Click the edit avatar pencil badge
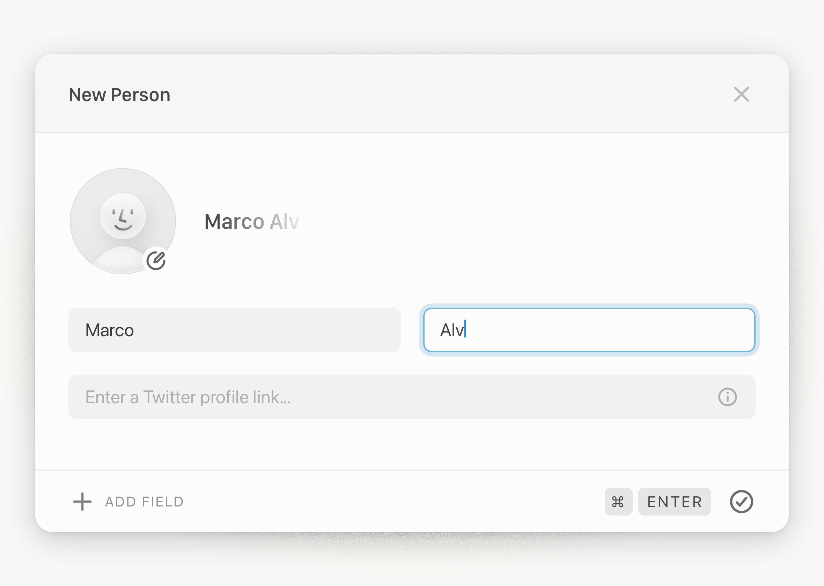 (156, 260)
